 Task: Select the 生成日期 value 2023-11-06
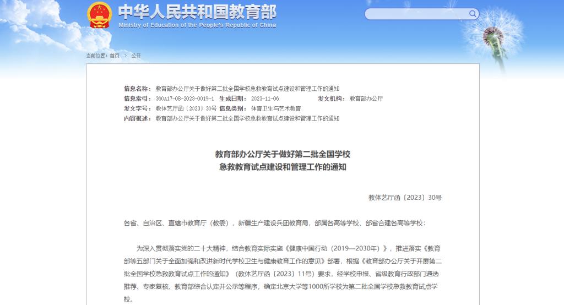(265, 99)
